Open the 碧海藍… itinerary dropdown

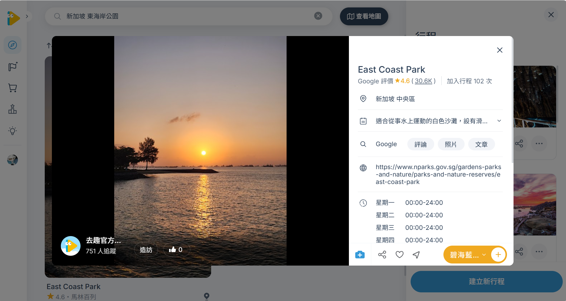click(467, 255)
